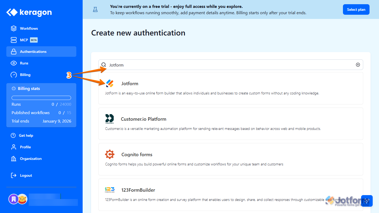The width and height of the screenshot is (379, 213).
Task: Click the Select plan button
Action: click(x=356, y=9)
